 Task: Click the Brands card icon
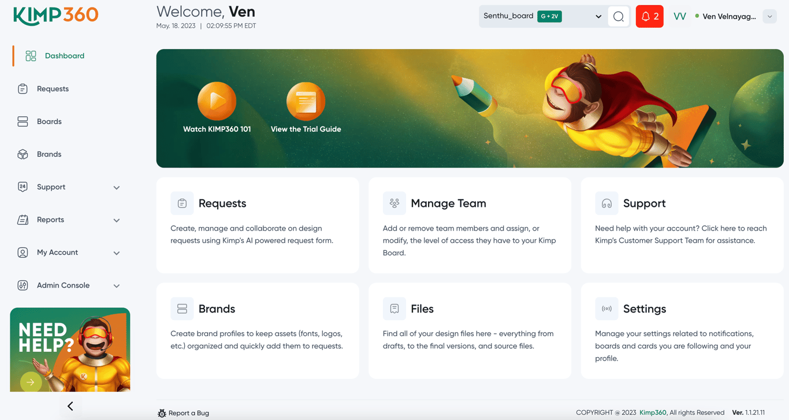coord(182,309)
